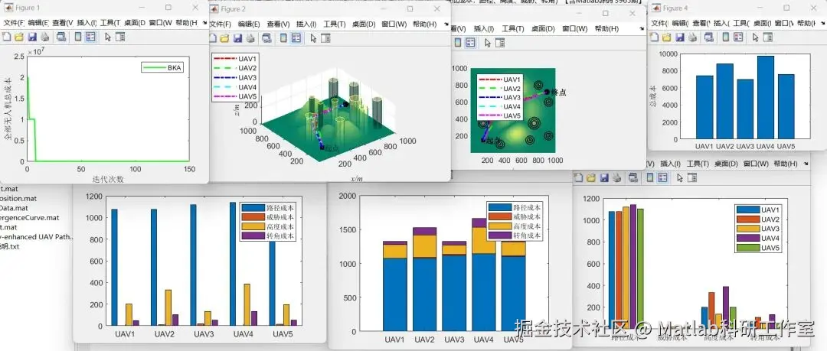
Task: Toggle Insert Colorbar in Figure 4 toolbar
Action: (726, 37)
